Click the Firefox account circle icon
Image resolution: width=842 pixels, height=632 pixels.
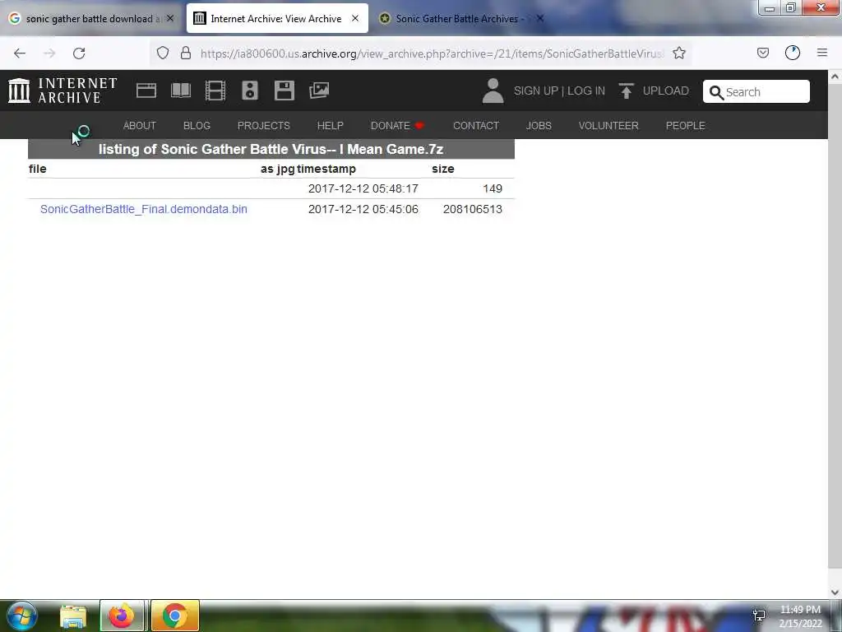793,53
